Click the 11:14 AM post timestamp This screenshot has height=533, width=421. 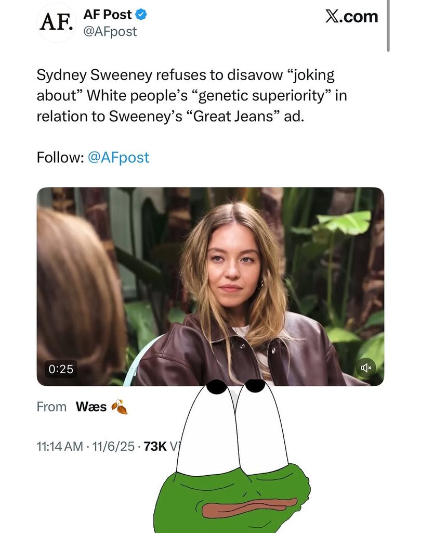[x=59, y=446]
